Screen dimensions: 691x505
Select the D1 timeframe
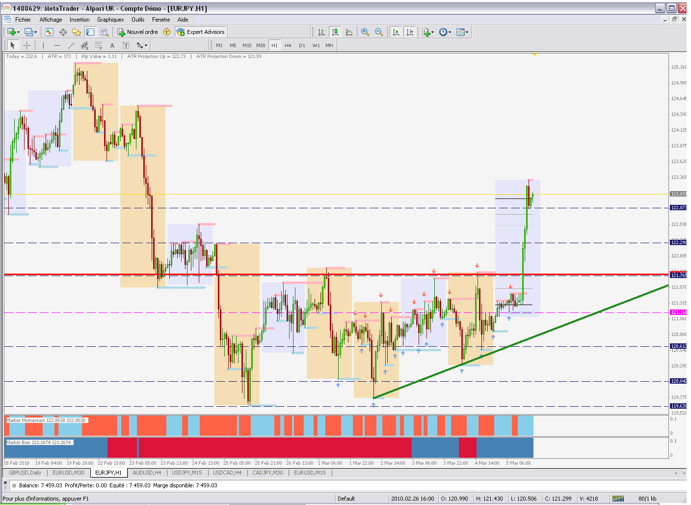[x=302, y=45]
